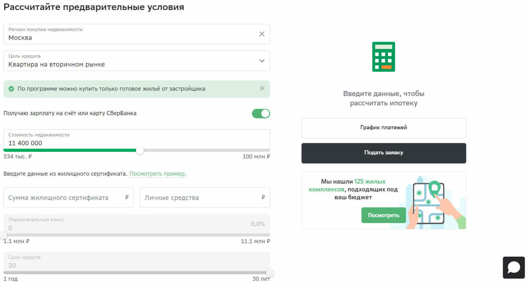The width and height of the screenshot is (528, 283).
Task: Switch to Подать заявку view
Action: pyautogui.click(x=383, y=153)
